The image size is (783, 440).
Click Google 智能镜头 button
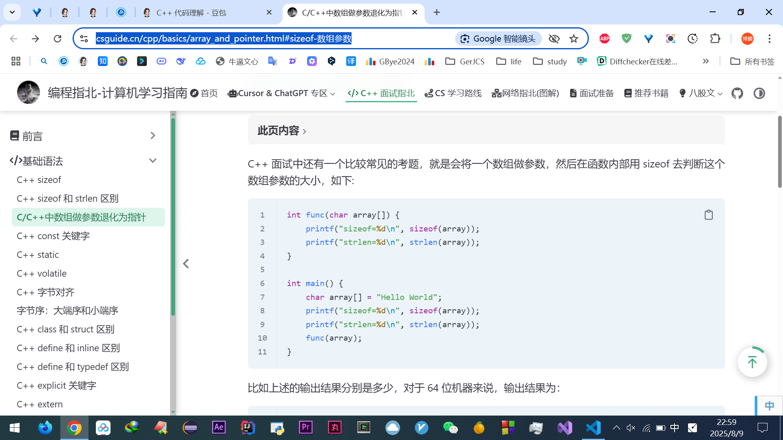click(498, 39)
